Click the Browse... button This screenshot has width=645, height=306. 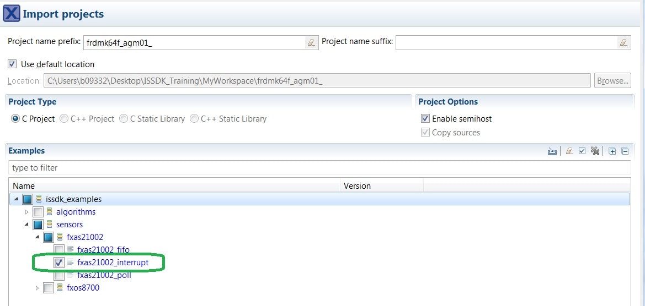point(612,81)
